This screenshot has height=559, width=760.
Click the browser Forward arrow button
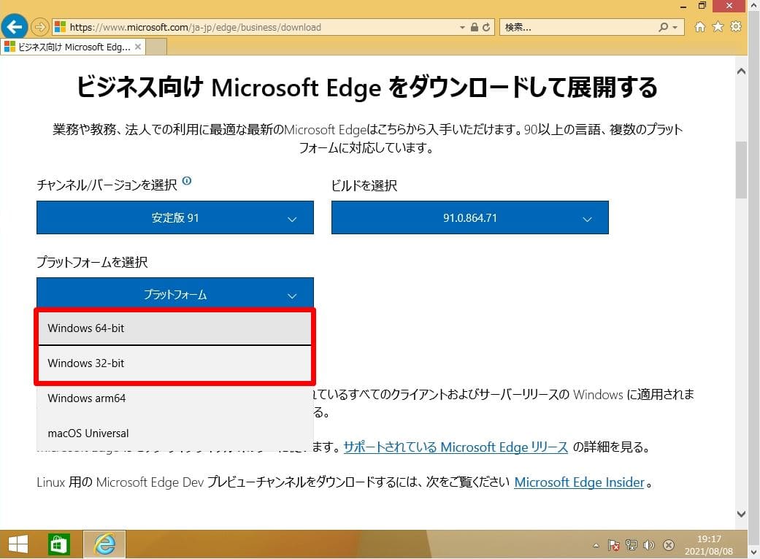pos(40,27)
